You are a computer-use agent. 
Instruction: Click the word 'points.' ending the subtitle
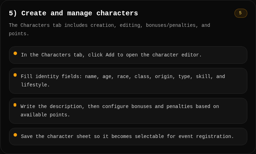(x=19, y=34)
